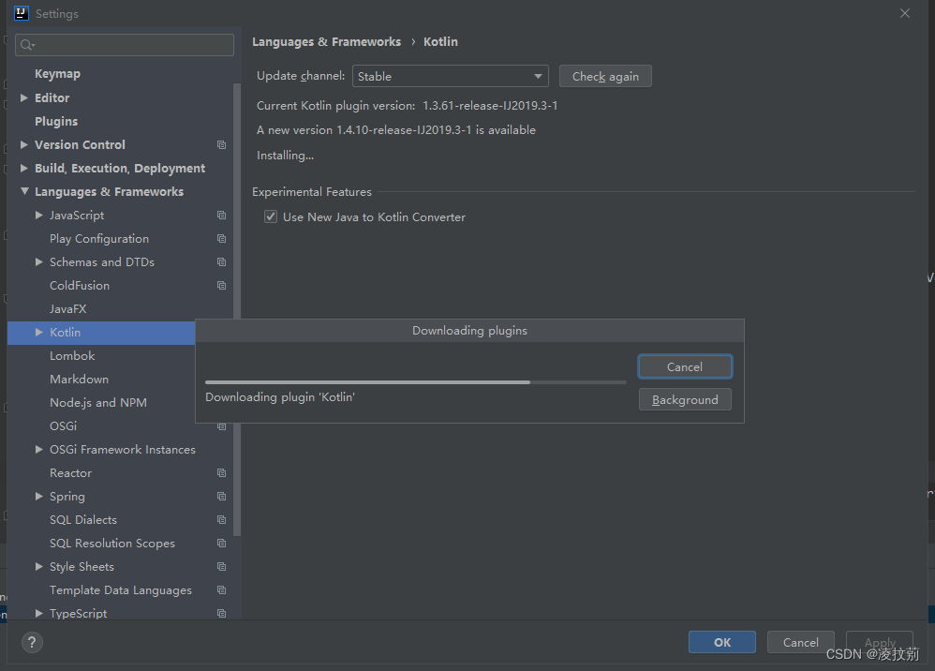Click the Apply button

(x=880, y=642)
